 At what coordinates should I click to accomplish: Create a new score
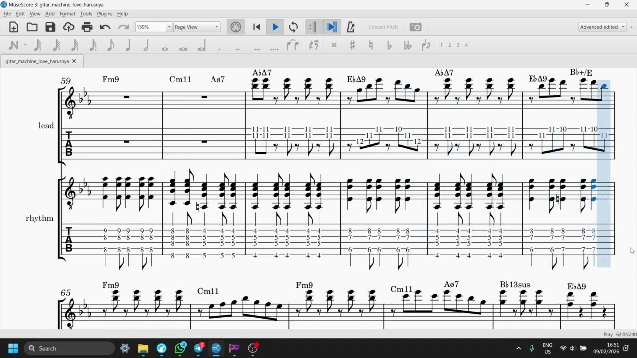[14, 27]
